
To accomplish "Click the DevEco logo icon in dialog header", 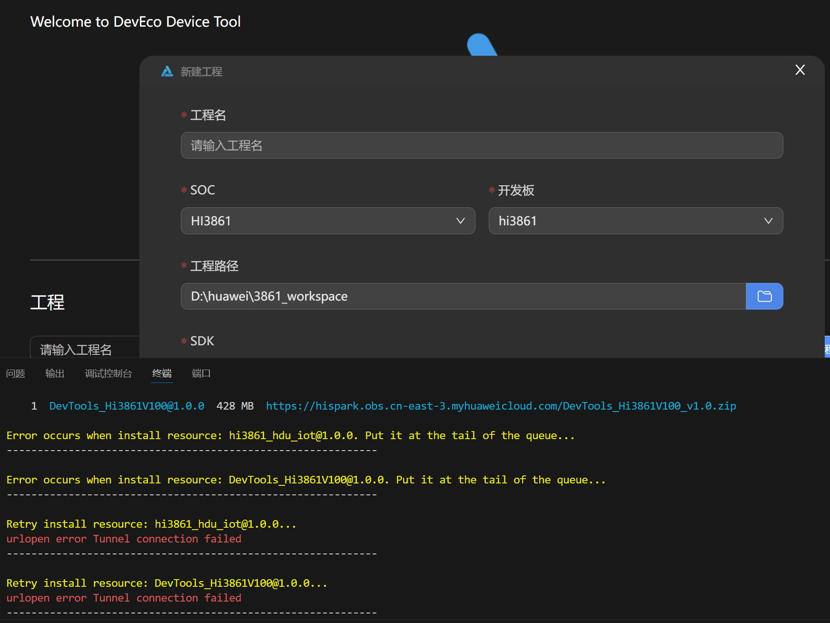I will pyautogui.click(x=167, y=71).
